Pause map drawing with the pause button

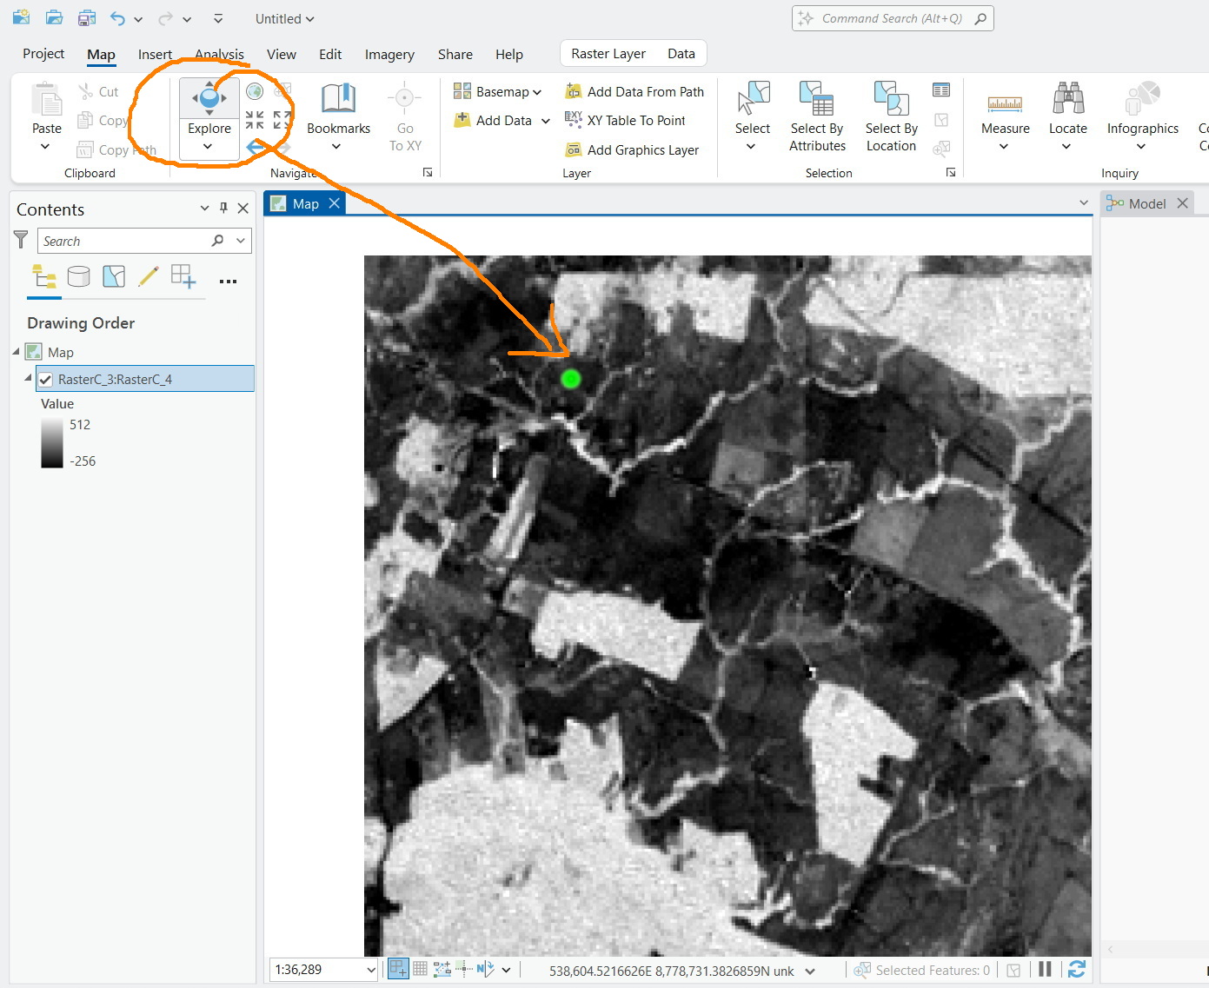(1045, 968)
